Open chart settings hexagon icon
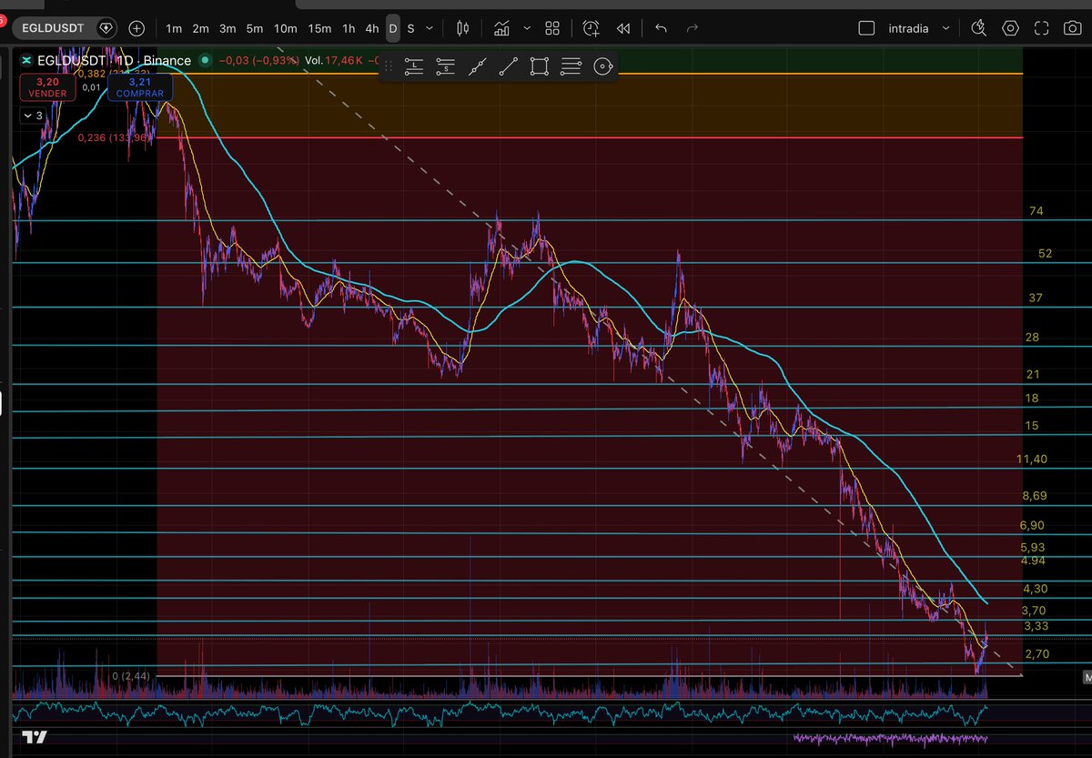1092x758 pixels. point(1010,28)
